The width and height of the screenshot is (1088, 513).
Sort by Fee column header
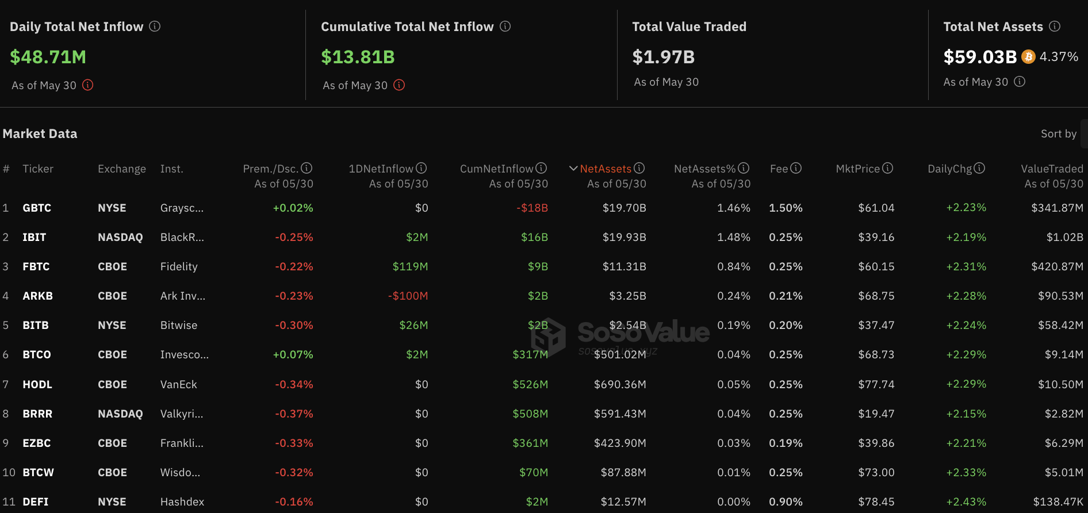click(x=779, y=169)
